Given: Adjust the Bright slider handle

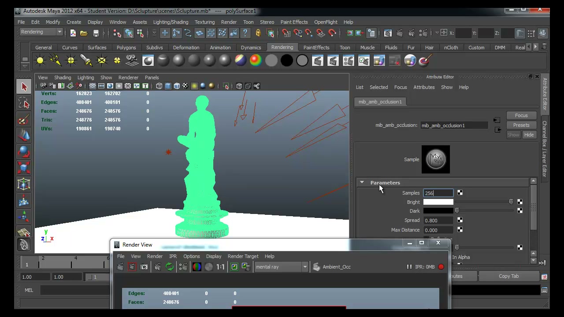Looking at the screenshot, I should tap(511, 202).
